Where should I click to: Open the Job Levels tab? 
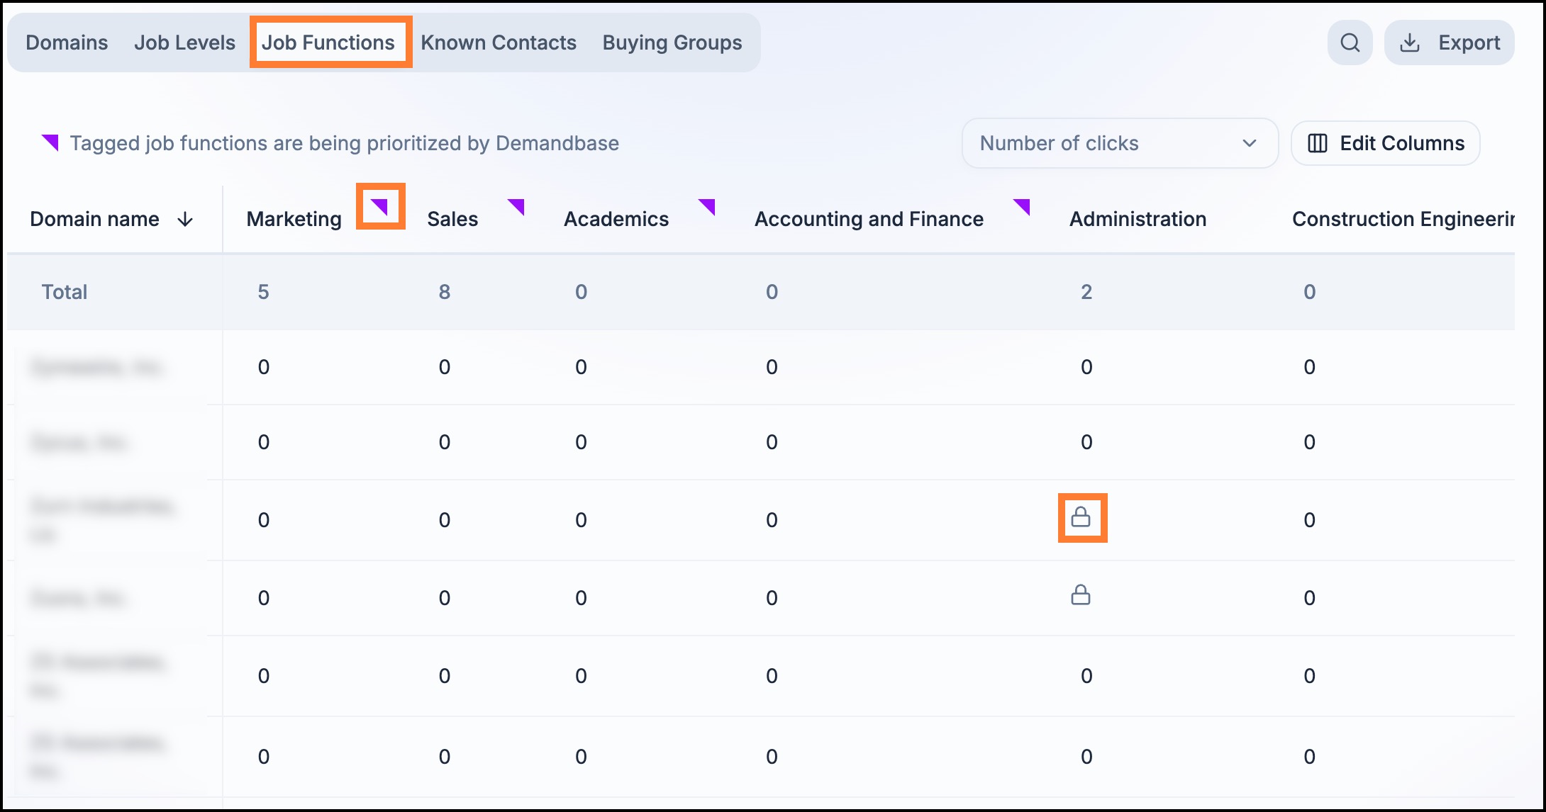(x=184, y=43)
